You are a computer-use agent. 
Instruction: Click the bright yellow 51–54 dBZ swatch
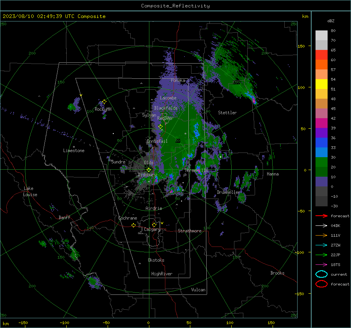[x=321, y=84]
